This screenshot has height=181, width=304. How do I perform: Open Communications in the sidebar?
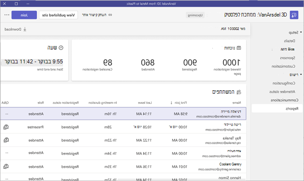point(284,100)
